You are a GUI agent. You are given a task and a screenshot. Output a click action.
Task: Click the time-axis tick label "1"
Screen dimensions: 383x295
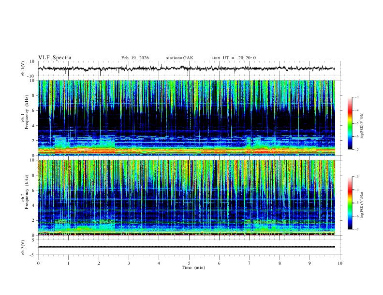(x=68, y=263)
